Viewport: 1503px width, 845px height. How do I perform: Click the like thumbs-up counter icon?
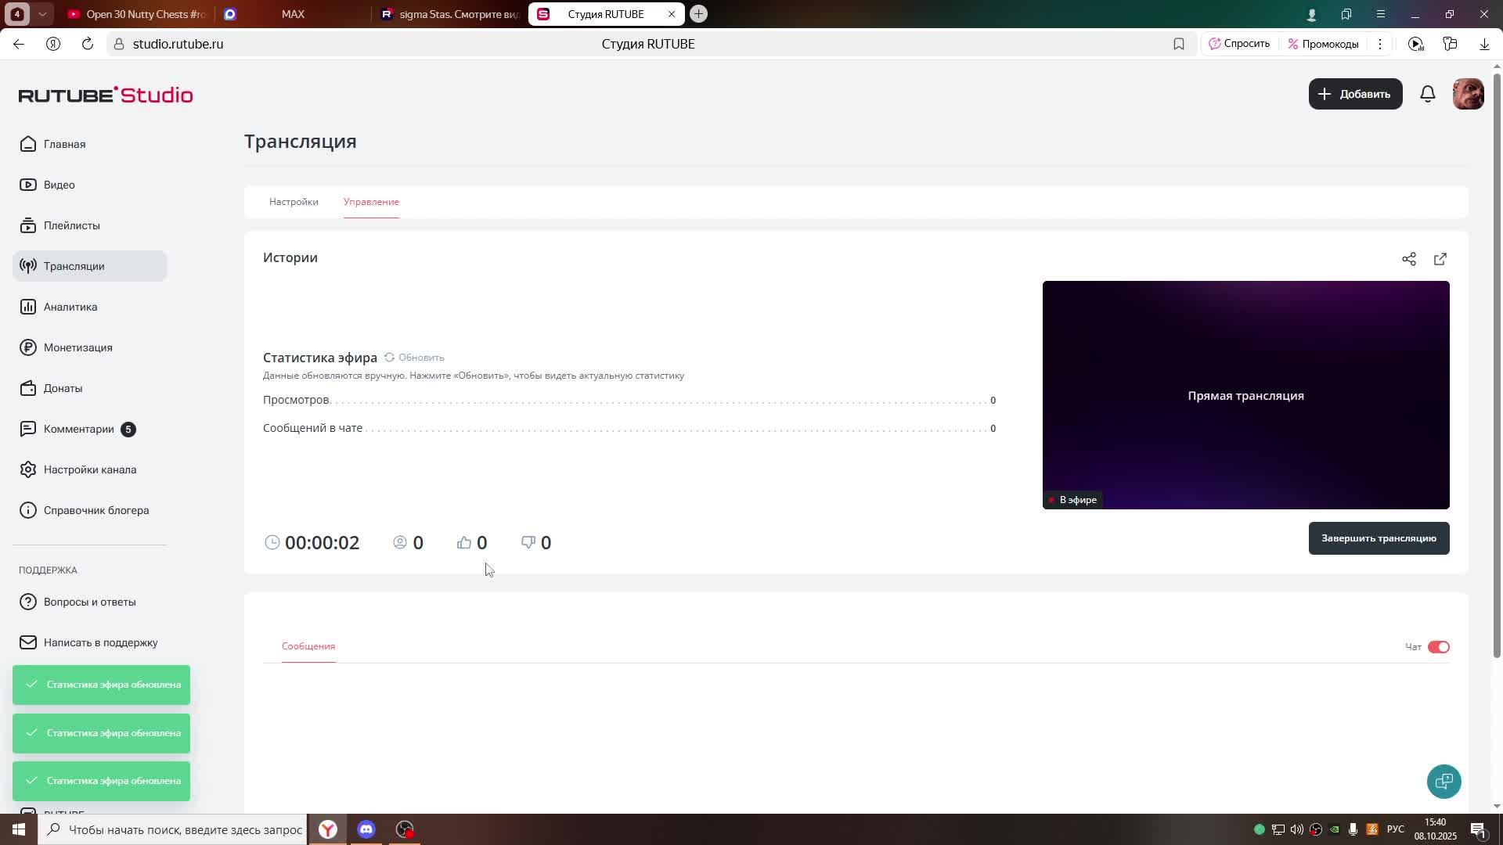(464, 543)
